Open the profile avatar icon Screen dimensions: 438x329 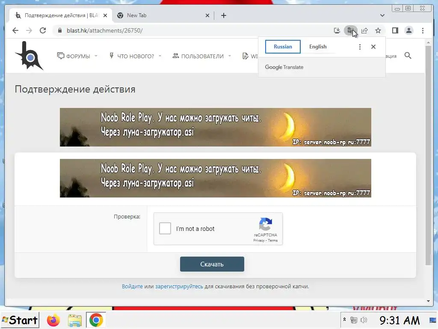tap(409, 30)
